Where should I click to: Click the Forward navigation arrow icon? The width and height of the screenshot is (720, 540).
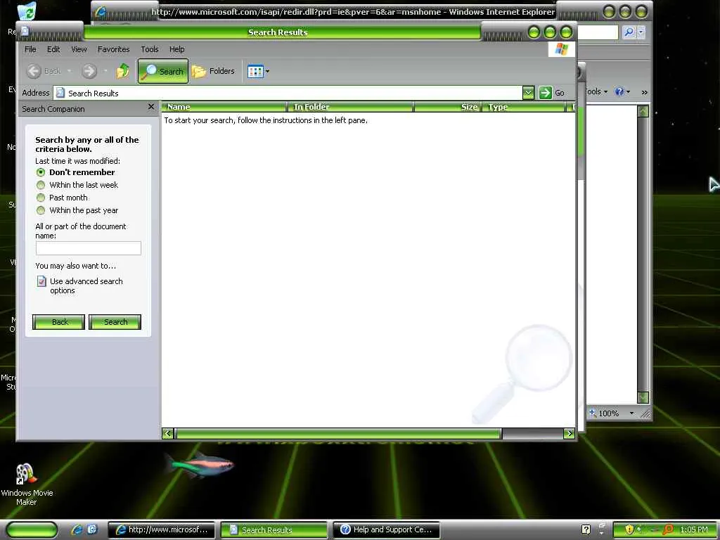pyautogui.click(x=89, y=71)
